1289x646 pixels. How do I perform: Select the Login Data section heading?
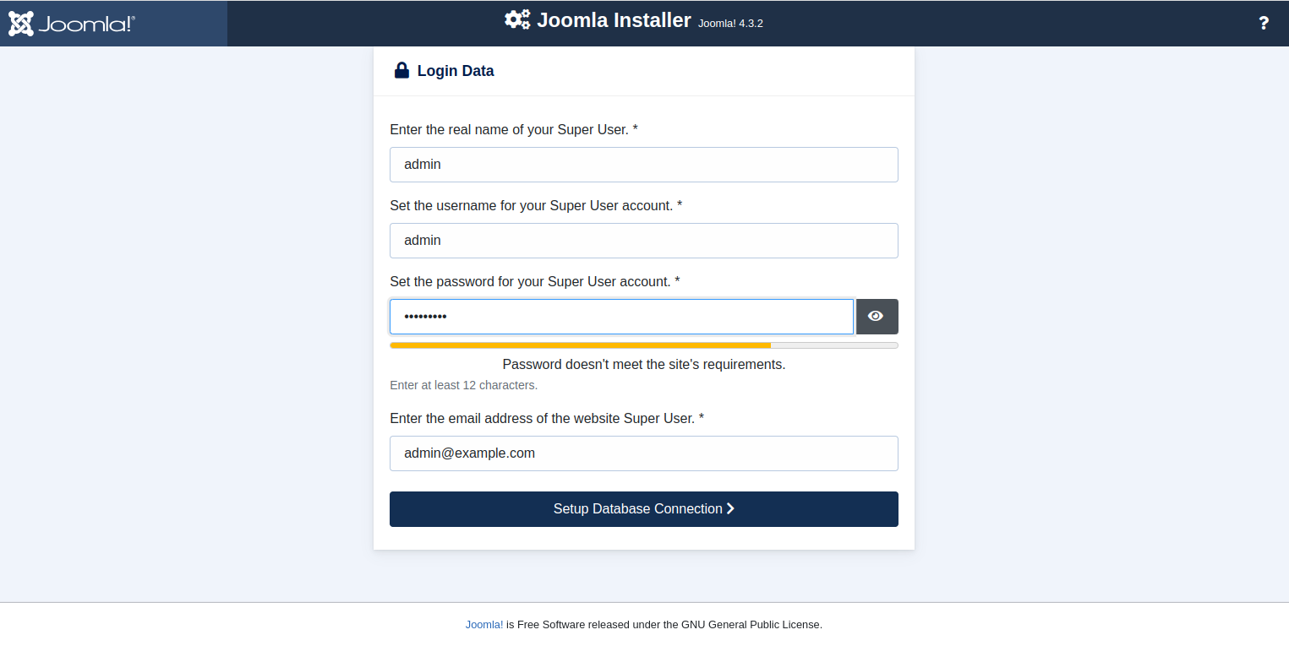(x=456, y=71)
